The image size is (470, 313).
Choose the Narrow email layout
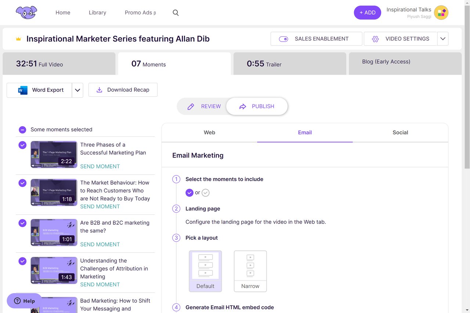[250, 271]
